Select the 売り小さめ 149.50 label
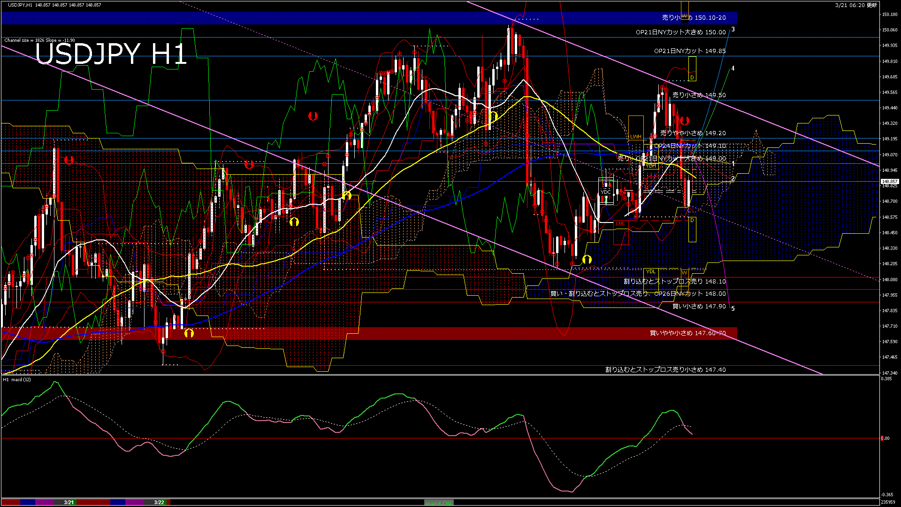Image resolution: width=901 pixels, height=507 pixels. tap(699, 95)
